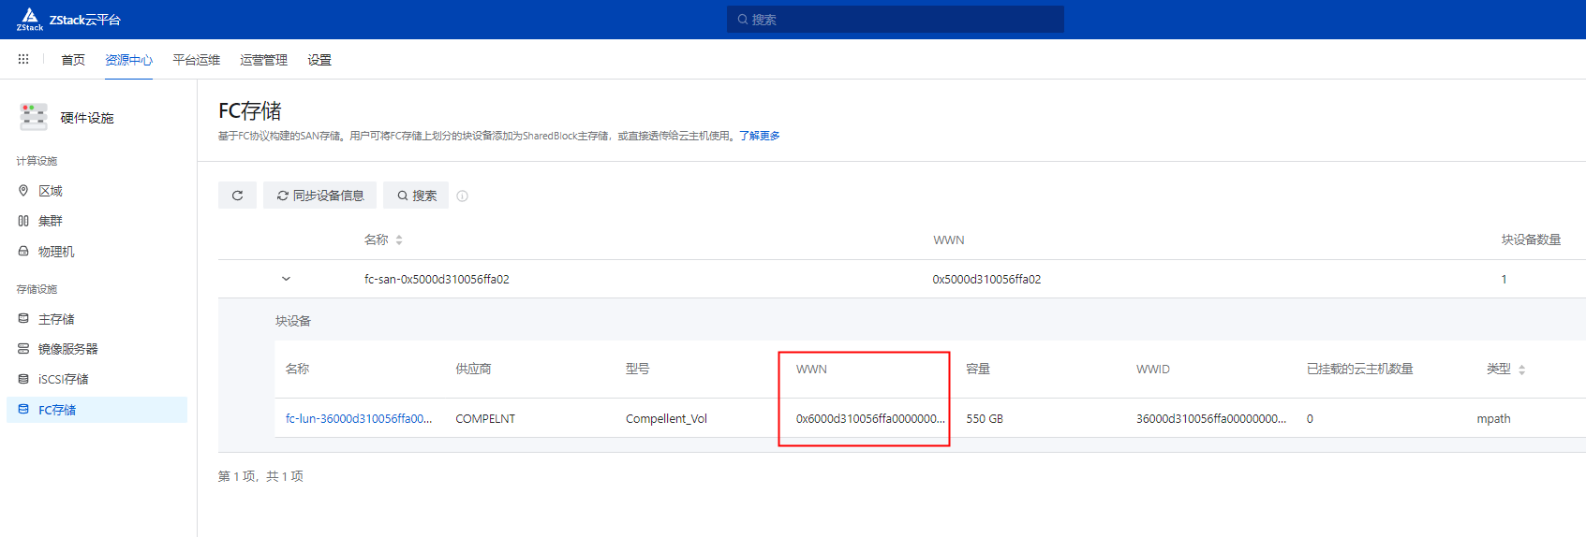Click the 搜索 button in toolbar
Screen dimensions: 1586x537
tap(416, 196)
